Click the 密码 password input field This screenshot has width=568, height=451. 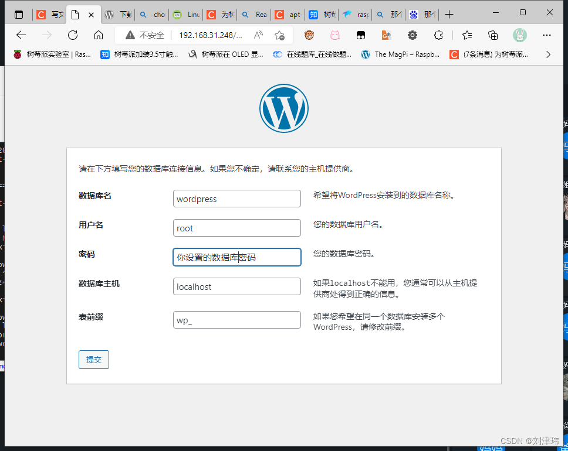237,257
